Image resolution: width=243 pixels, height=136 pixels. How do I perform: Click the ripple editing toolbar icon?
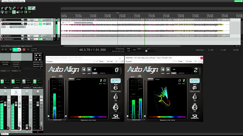pos(2,12)
